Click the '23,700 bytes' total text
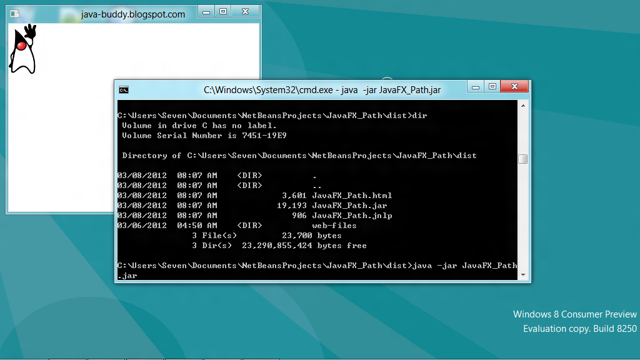640x360 pixels. (312, 236)
